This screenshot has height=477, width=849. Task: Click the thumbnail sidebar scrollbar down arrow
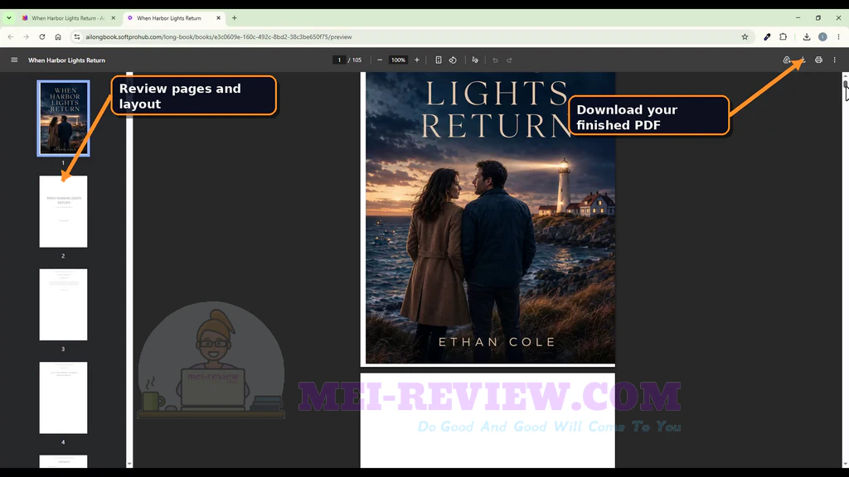[129, 464]
